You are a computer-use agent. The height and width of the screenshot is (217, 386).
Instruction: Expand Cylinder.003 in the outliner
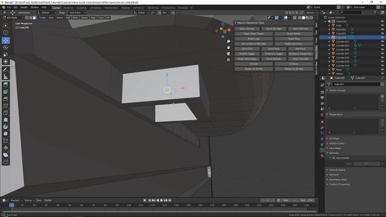click(329, 46)
